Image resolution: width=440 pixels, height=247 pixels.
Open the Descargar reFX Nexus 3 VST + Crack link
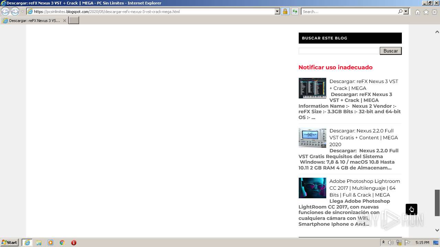point(364,85)
